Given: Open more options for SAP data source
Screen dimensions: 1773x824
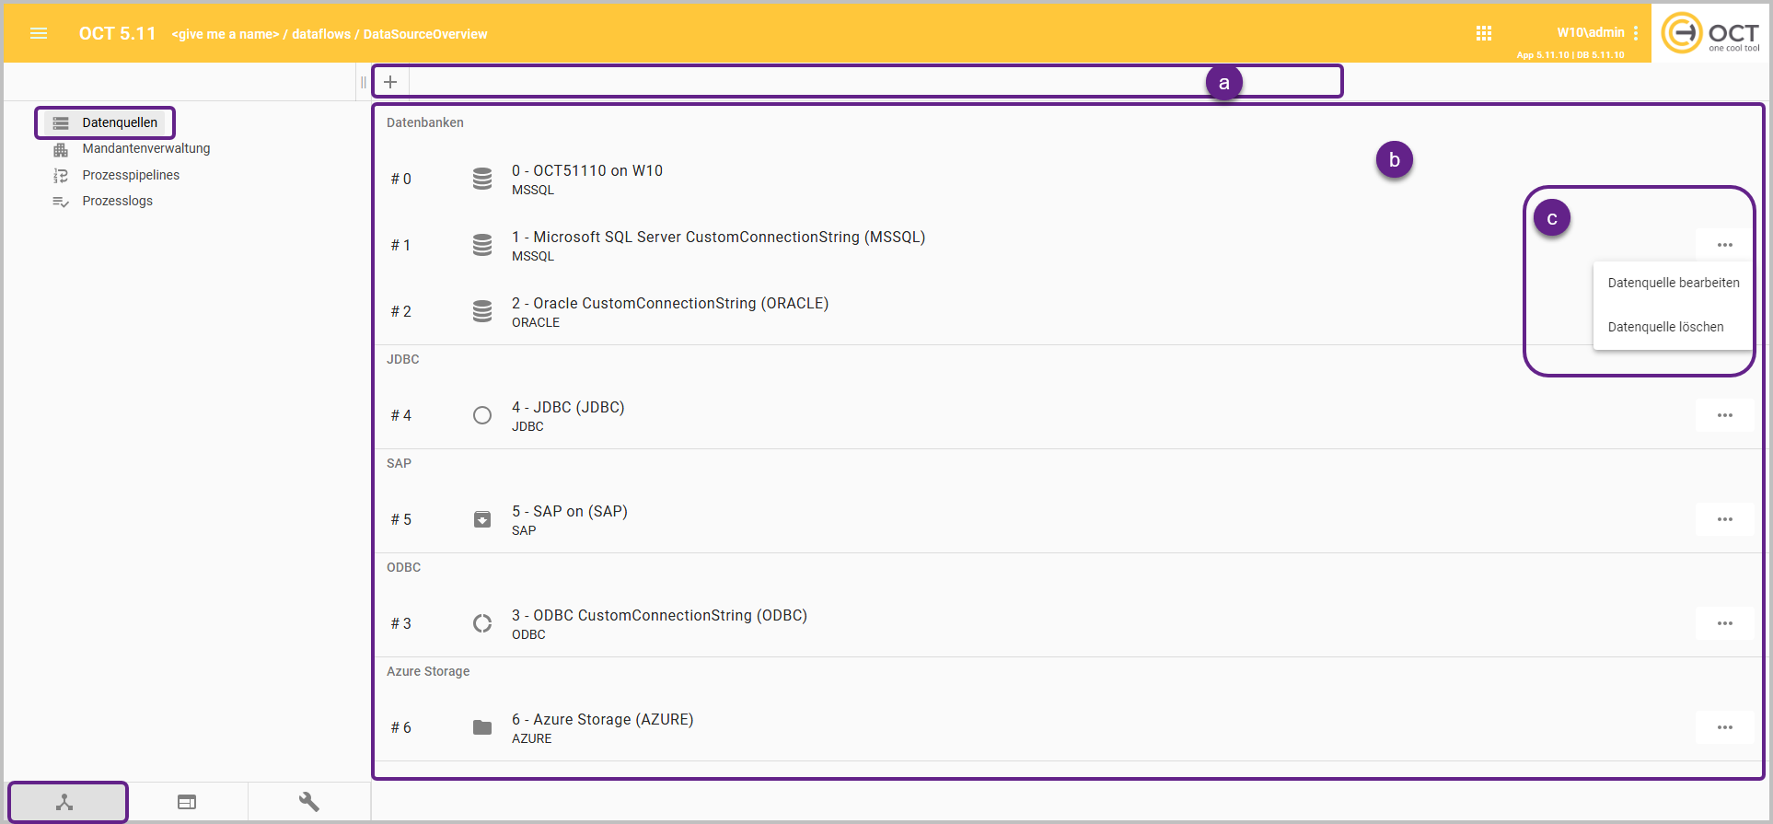Looking at the screenshot, I should pos(1724,519).
